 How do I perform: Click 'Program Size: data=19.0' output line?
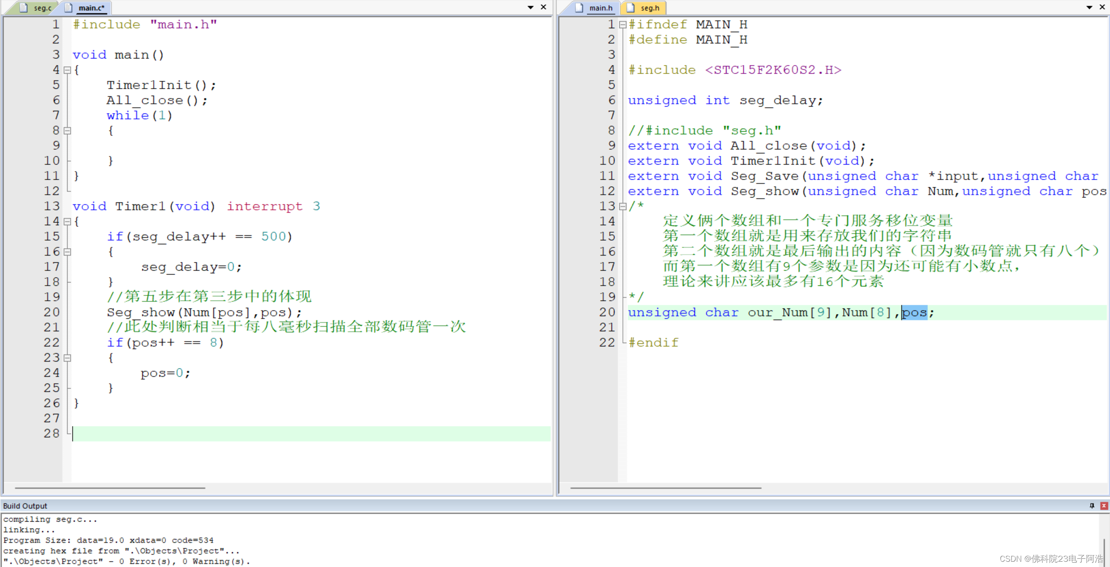(x=108, y=540)
